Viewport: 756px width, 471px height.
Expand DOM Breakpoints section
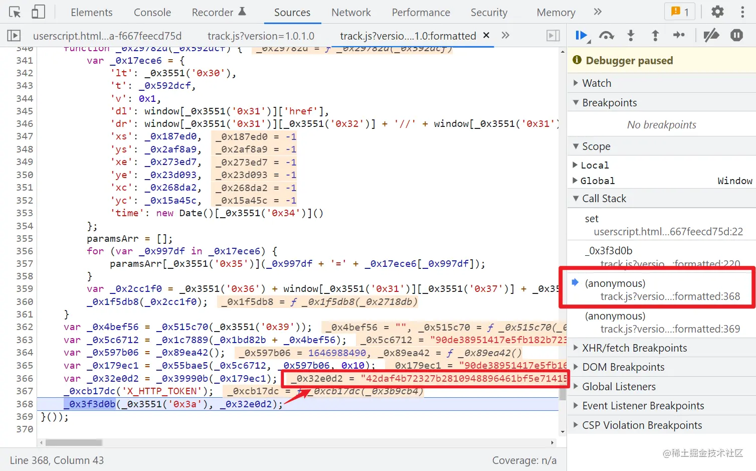[662, 367]
